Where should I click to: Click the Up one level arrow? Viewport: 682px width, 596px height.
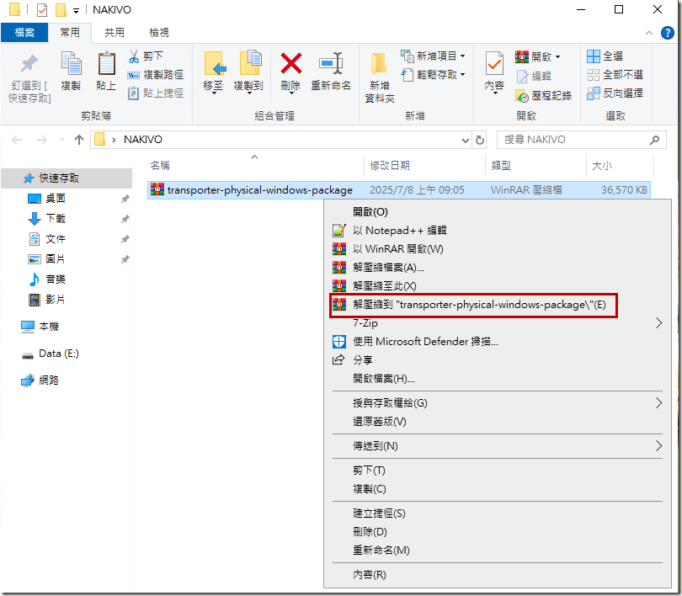tap(79, 140)
